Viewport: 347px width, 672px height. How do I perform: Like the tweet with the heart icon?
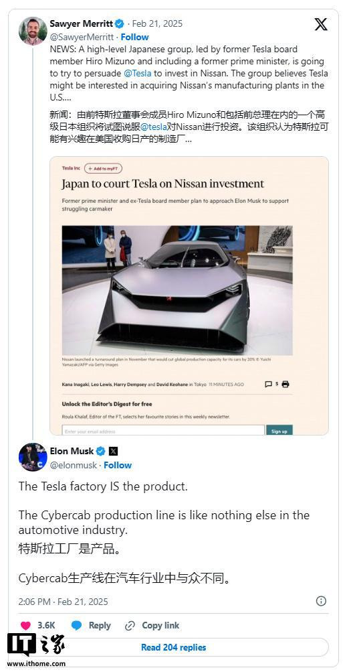click(x=25, y=625)
